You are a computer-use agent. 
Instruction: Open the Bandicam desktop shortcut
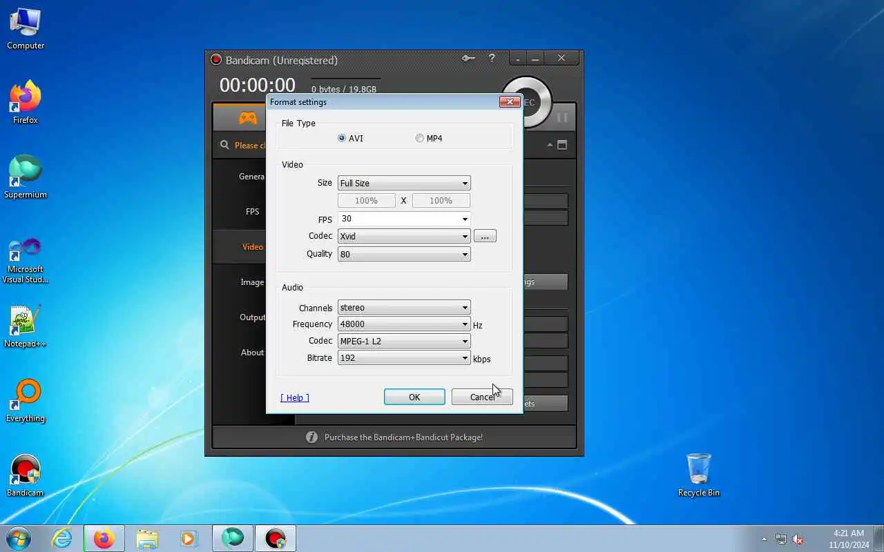(26, 475)
